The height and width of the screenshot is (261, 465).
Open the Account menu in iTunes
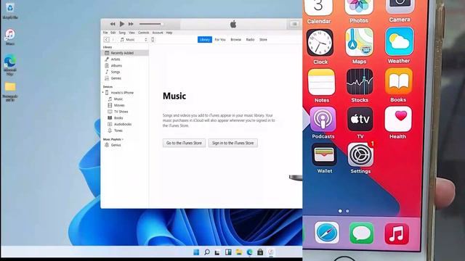pos(158,33)
